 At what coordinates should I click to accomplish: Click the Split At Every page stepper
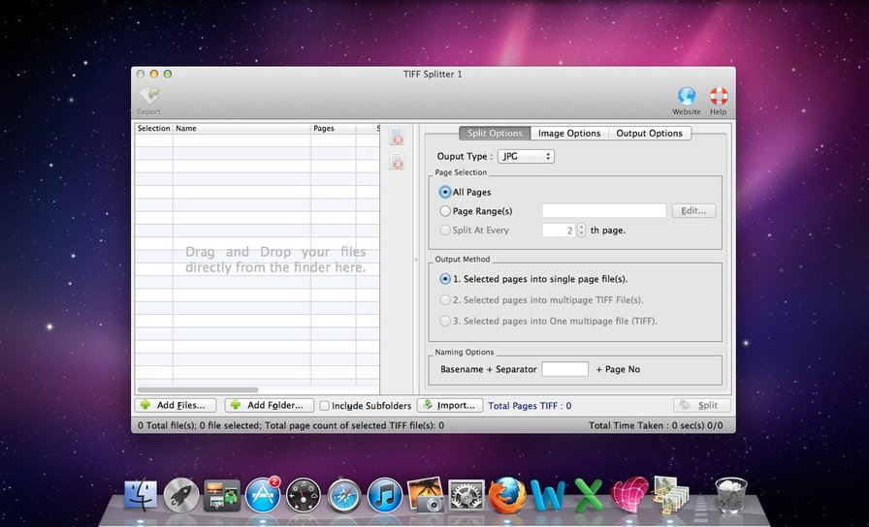pos(581,231)
